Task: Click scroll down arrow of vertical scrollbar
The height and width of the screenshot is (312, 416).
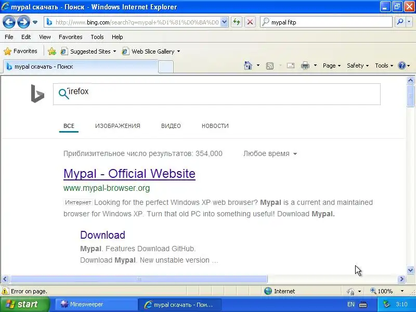Action: (x=410, y=270)
